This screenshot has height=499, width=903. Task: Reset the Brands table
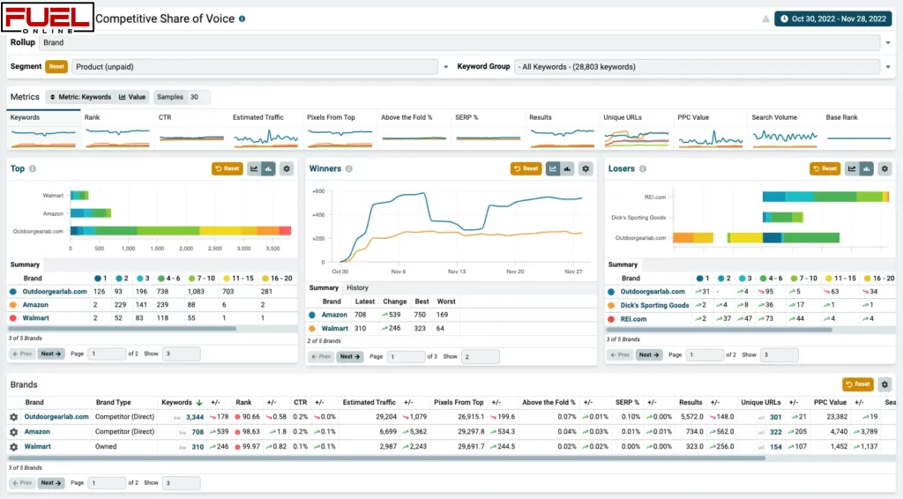click(x=857, y=384)
